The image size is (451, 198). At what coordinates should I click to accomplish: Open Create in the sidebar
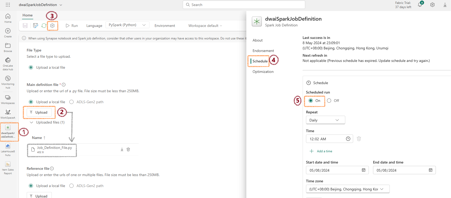8,33
